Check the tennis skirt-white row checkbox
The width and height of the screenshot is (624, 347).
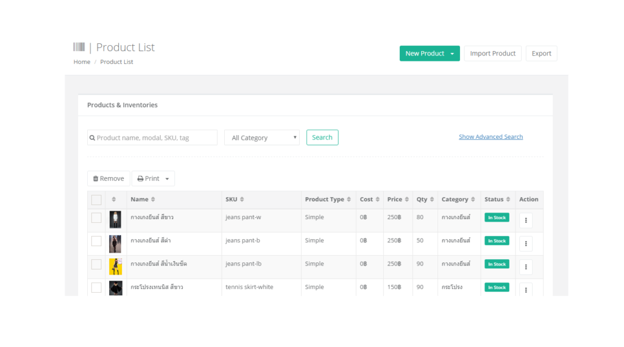click(x=96, y=287)
